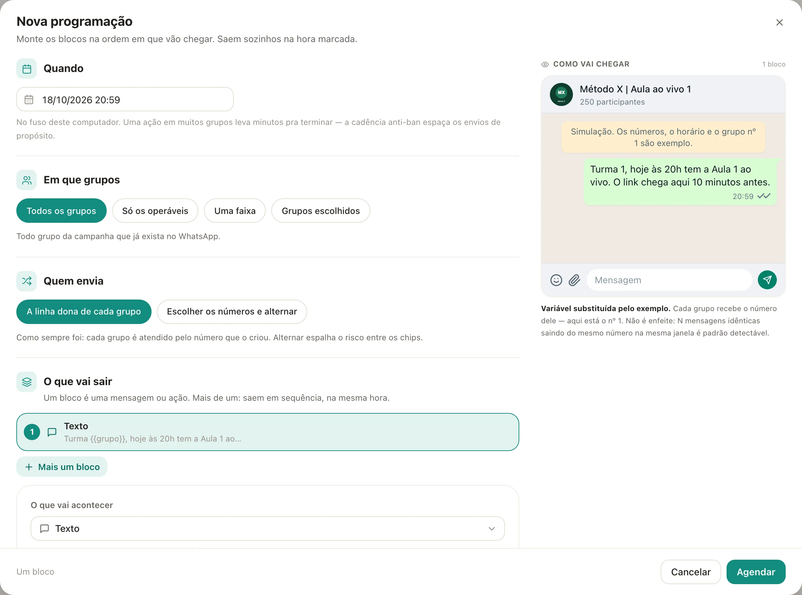This screenshot has height=595, width=802.
Task: Select Só os operáveis option
Action: 155,211
